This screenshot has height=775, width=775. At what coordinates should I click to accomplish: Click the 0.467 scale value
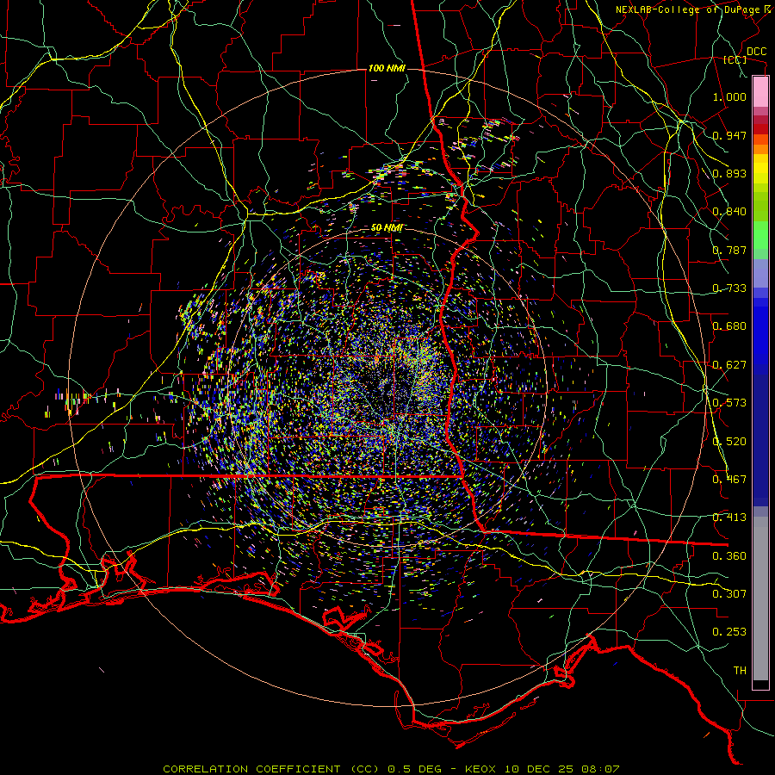729,480
